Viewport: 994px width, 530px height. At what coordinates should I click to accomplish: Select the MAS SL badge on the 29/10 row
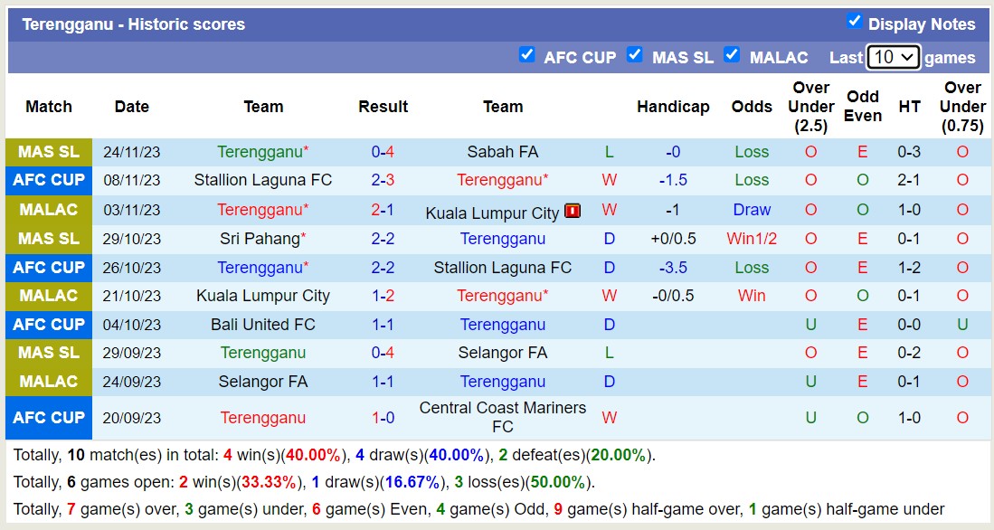pos(48,239)
